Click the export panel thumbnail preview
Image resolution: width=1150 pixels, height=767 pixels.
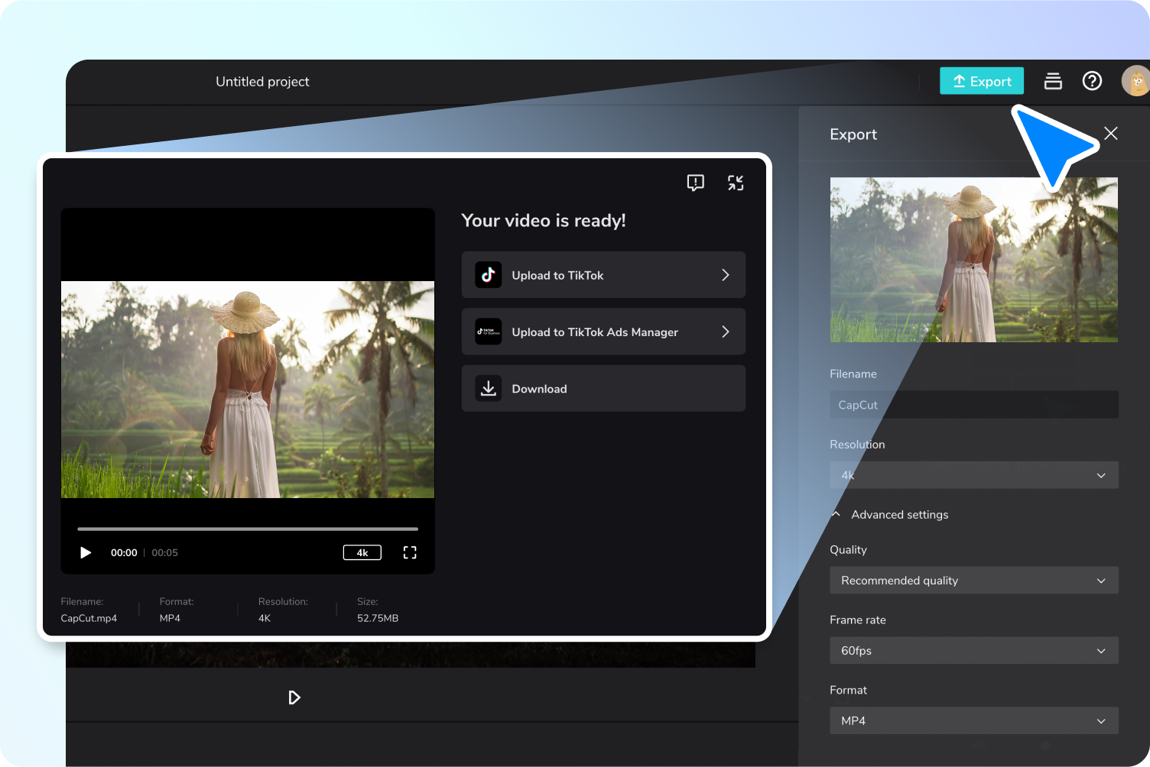(x=974, y=260)
